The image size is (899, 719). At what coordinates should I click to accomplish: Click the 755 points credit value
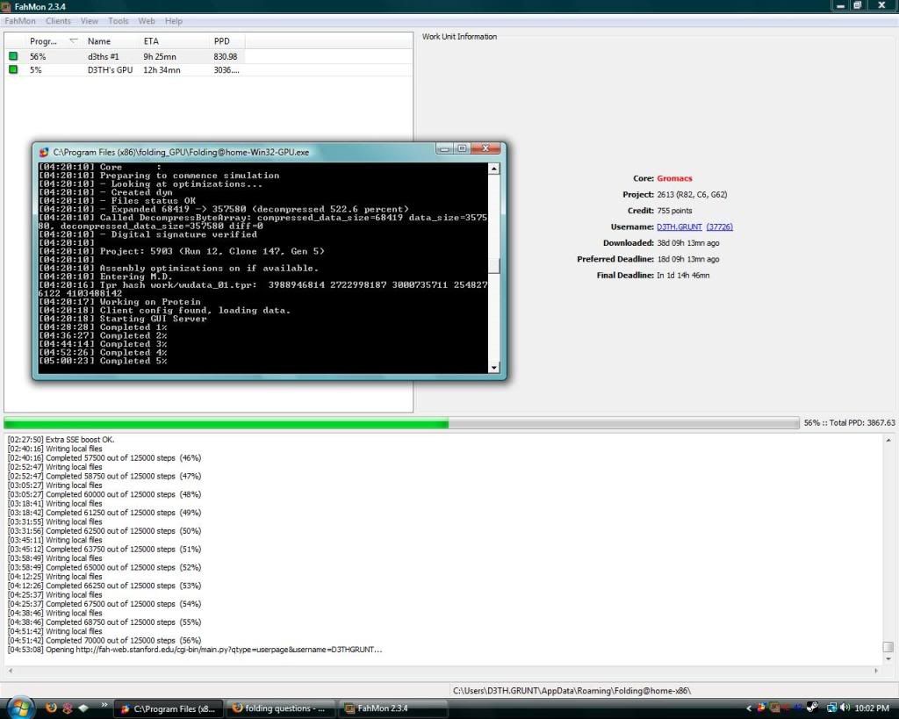(674, 211)
